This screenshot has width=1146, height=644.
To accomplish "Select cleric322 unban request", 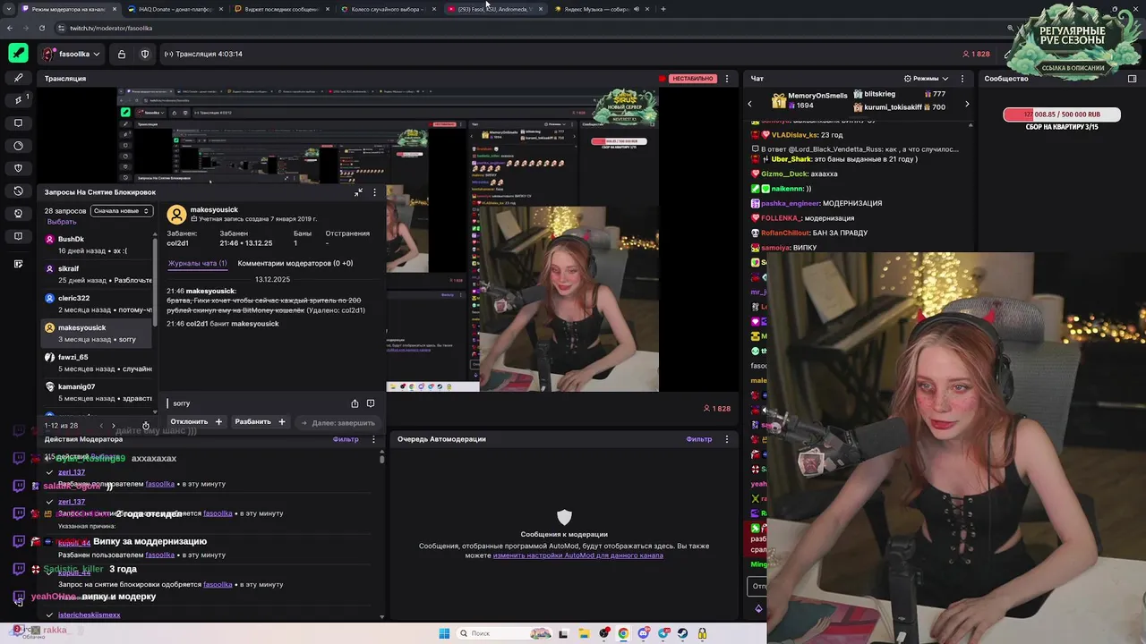I will (98, 303).
